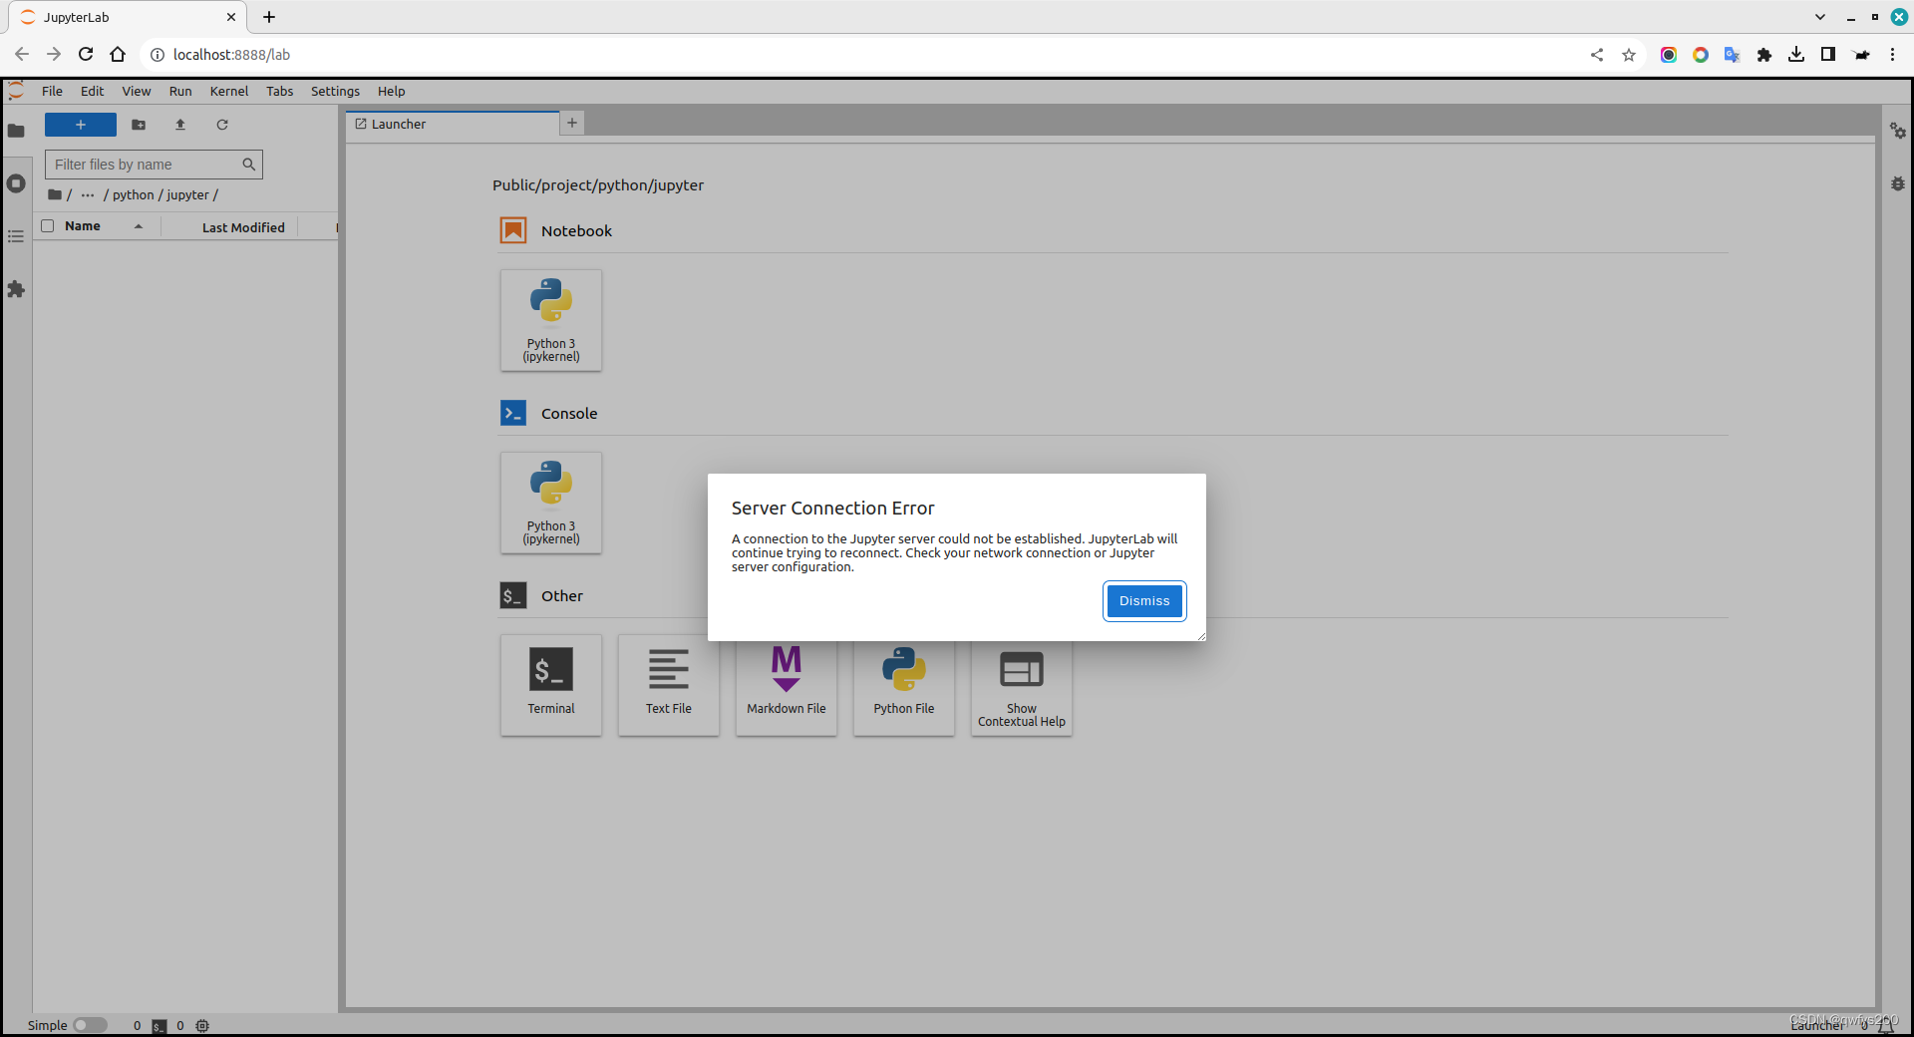The image size is (1914, 1037).
Task: Sort files by Last Modified column
Action: click(243, 227)
